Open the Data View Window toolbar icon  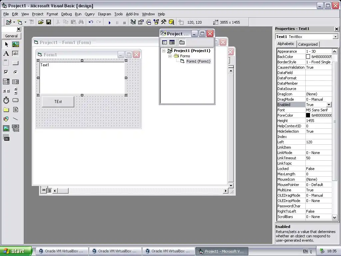pos(171,22)
